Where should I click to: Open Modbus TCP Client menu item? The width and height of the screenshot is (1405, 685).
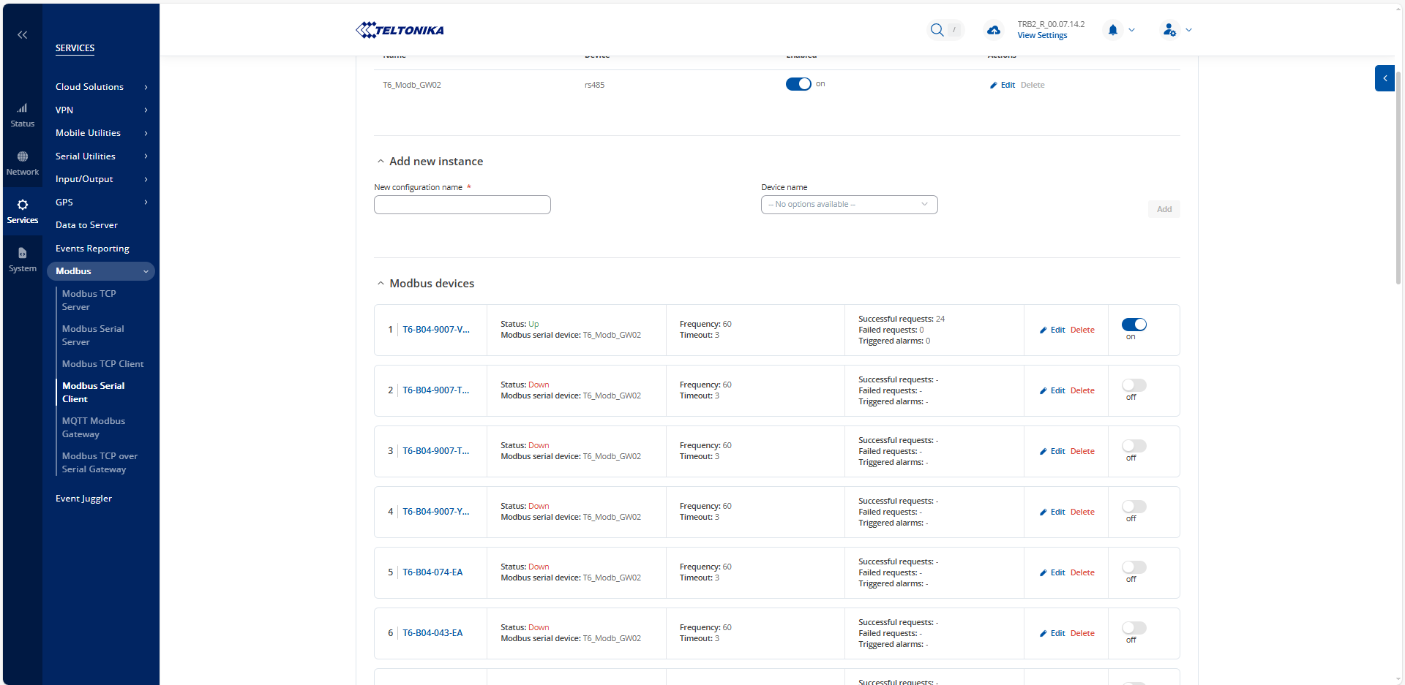102,364
